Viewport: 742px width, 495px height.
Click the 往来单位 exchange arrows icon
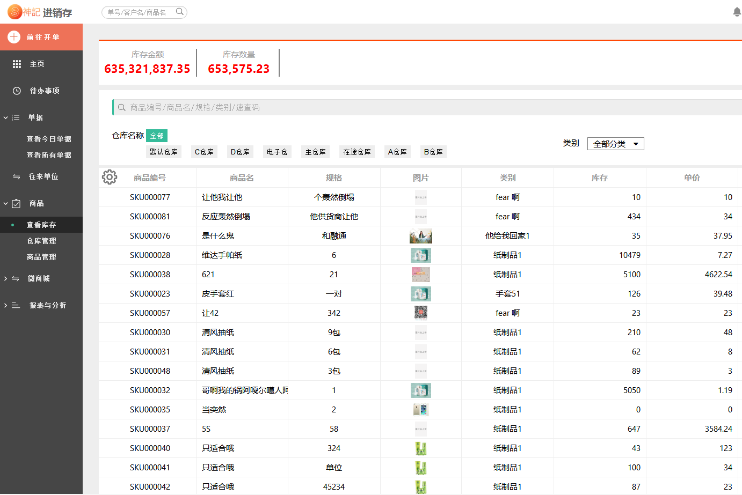(x=16, y=176)
